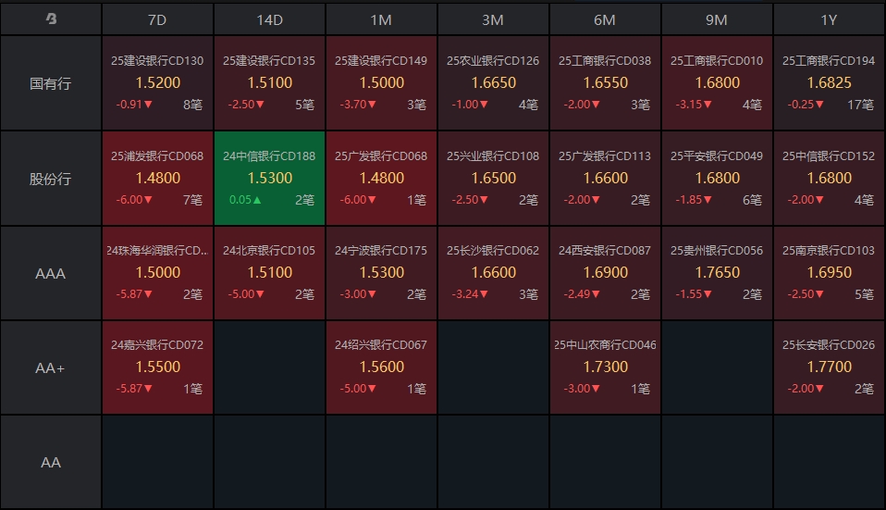Click the 国有行 row label
This screenshot has height=510, width=886.
pyautogui.click(x=51, y=83)
